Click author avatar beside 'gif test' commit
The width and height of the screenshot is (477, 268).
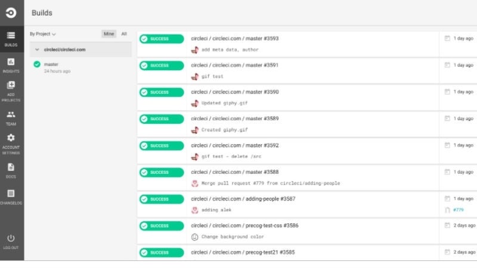195,77
